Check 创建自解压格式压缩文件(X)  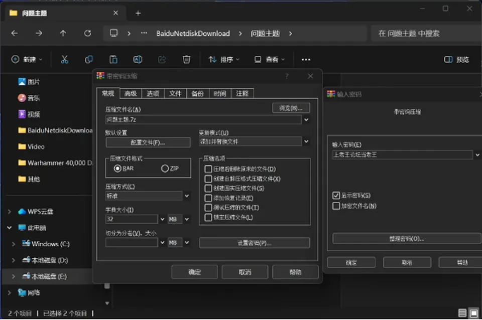click(x=208, y=179)
